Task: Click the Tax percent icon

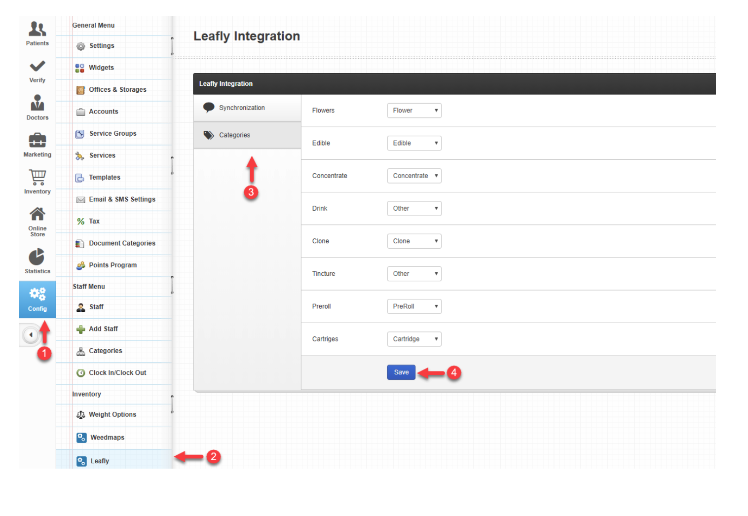Action: pos(81,221)
